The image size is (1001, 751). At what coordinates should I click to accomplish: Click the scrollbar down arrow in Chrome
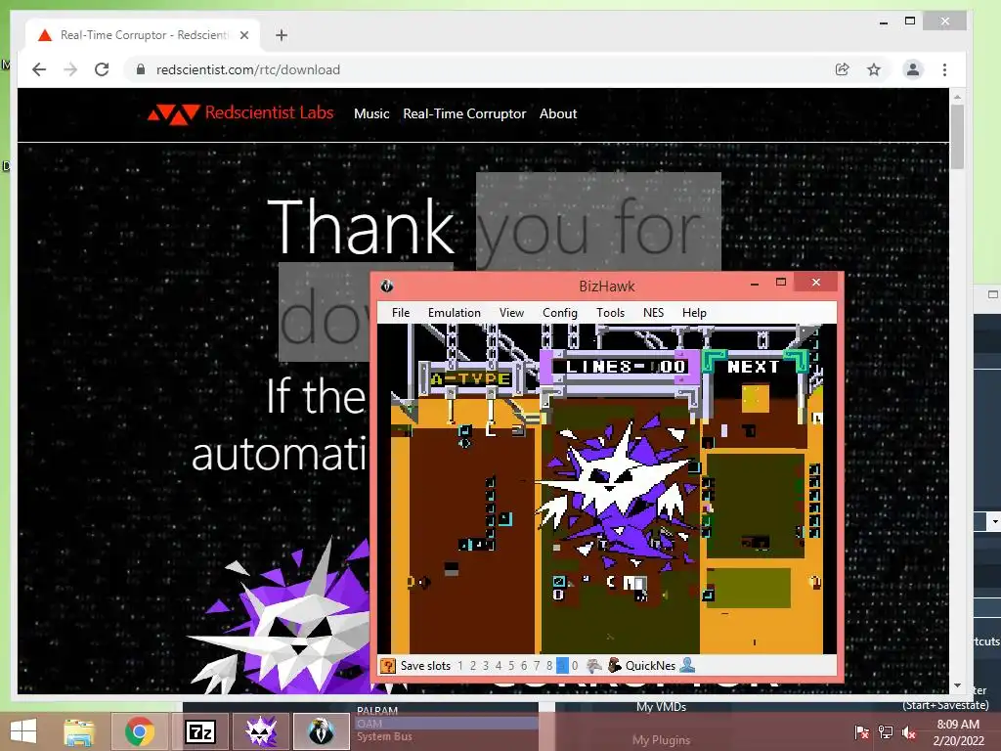coord(957,685)
